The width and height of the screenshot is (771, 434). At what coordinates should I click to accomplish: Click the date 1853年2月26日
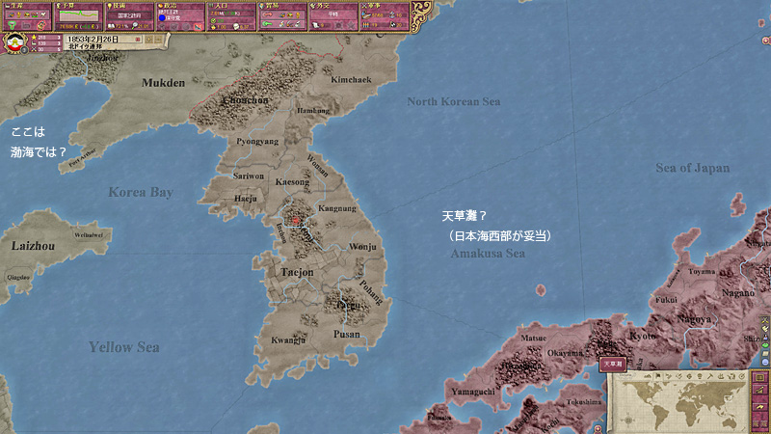click(93, 39)
